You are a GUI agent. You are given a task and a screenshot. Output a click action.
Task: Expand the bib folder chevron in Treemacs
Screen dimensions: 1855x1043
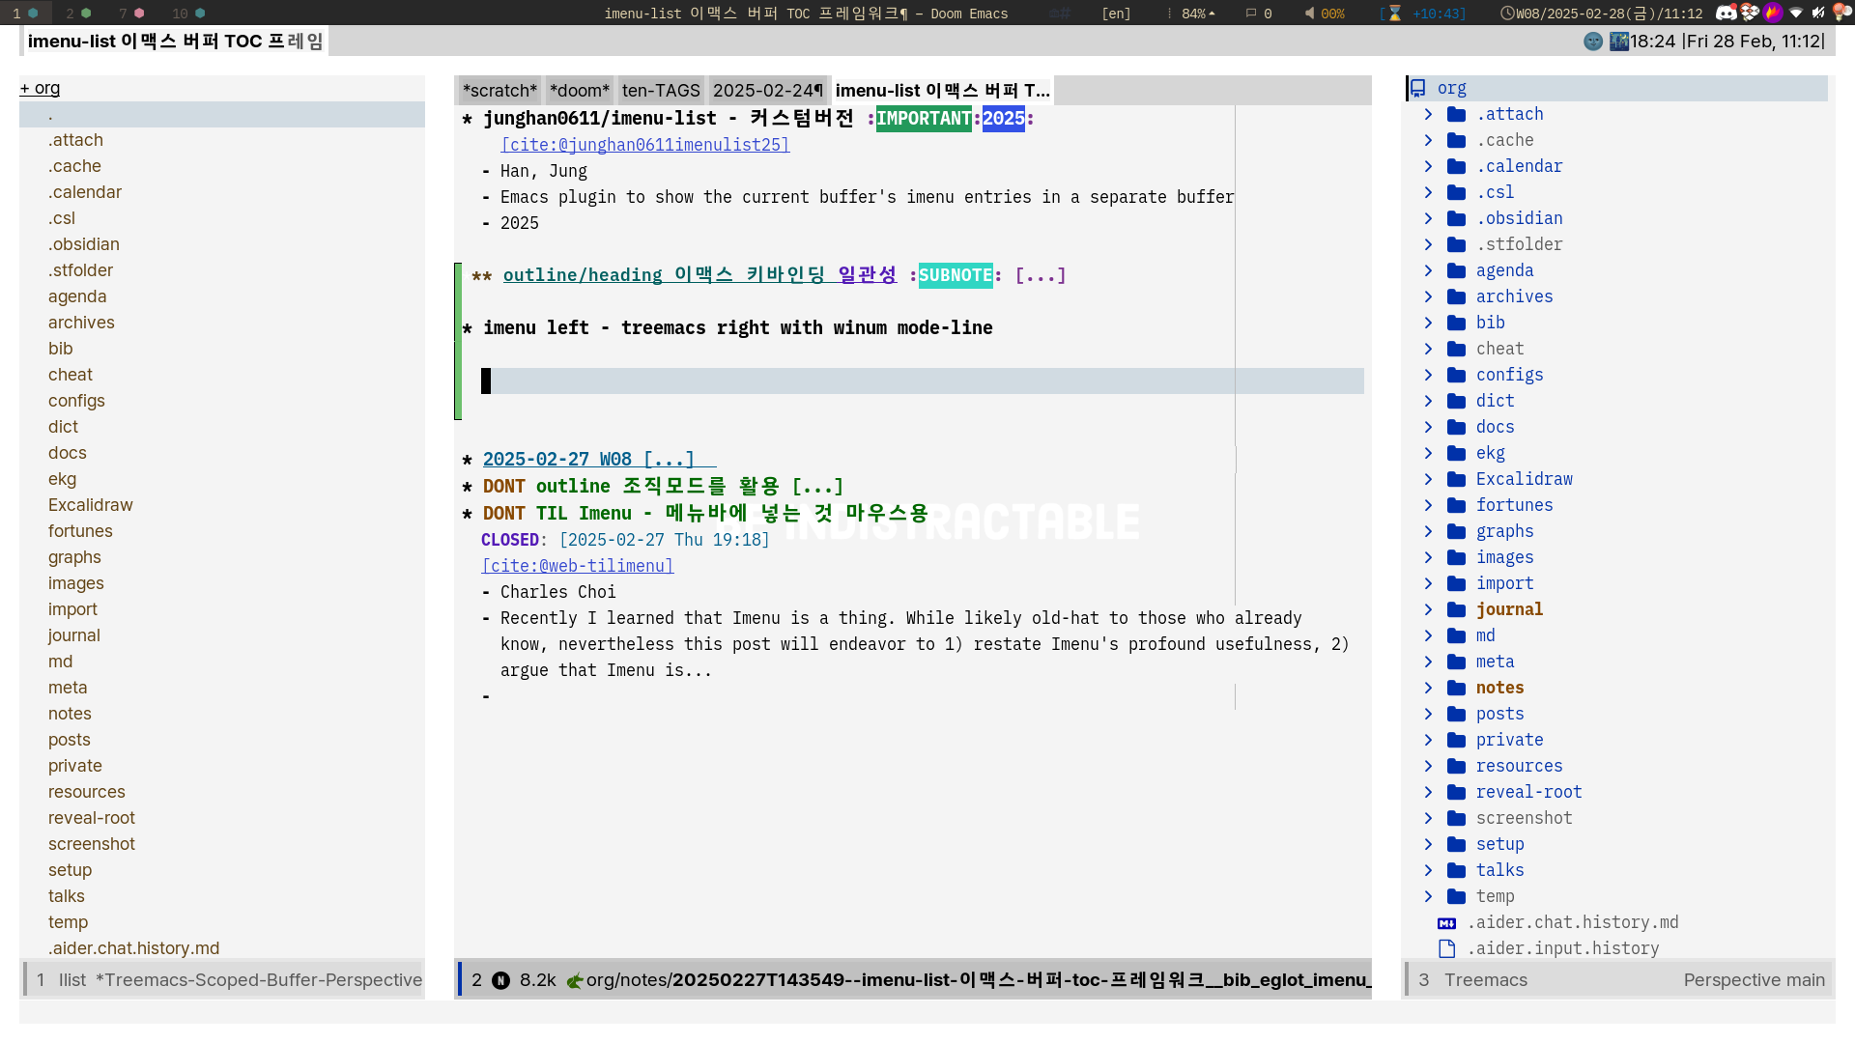1428,323
